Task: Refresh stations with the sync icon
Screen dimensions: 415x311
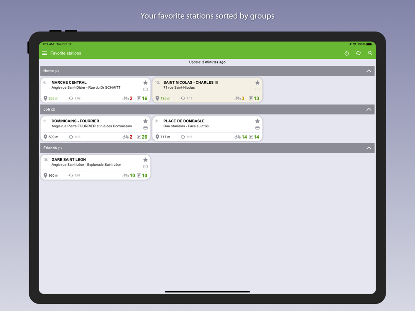Action: [x=359, y=53]
